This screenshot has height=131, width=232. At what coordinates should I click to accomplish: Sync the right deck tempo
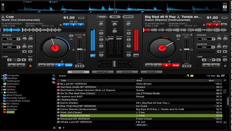tap(175, 65)
